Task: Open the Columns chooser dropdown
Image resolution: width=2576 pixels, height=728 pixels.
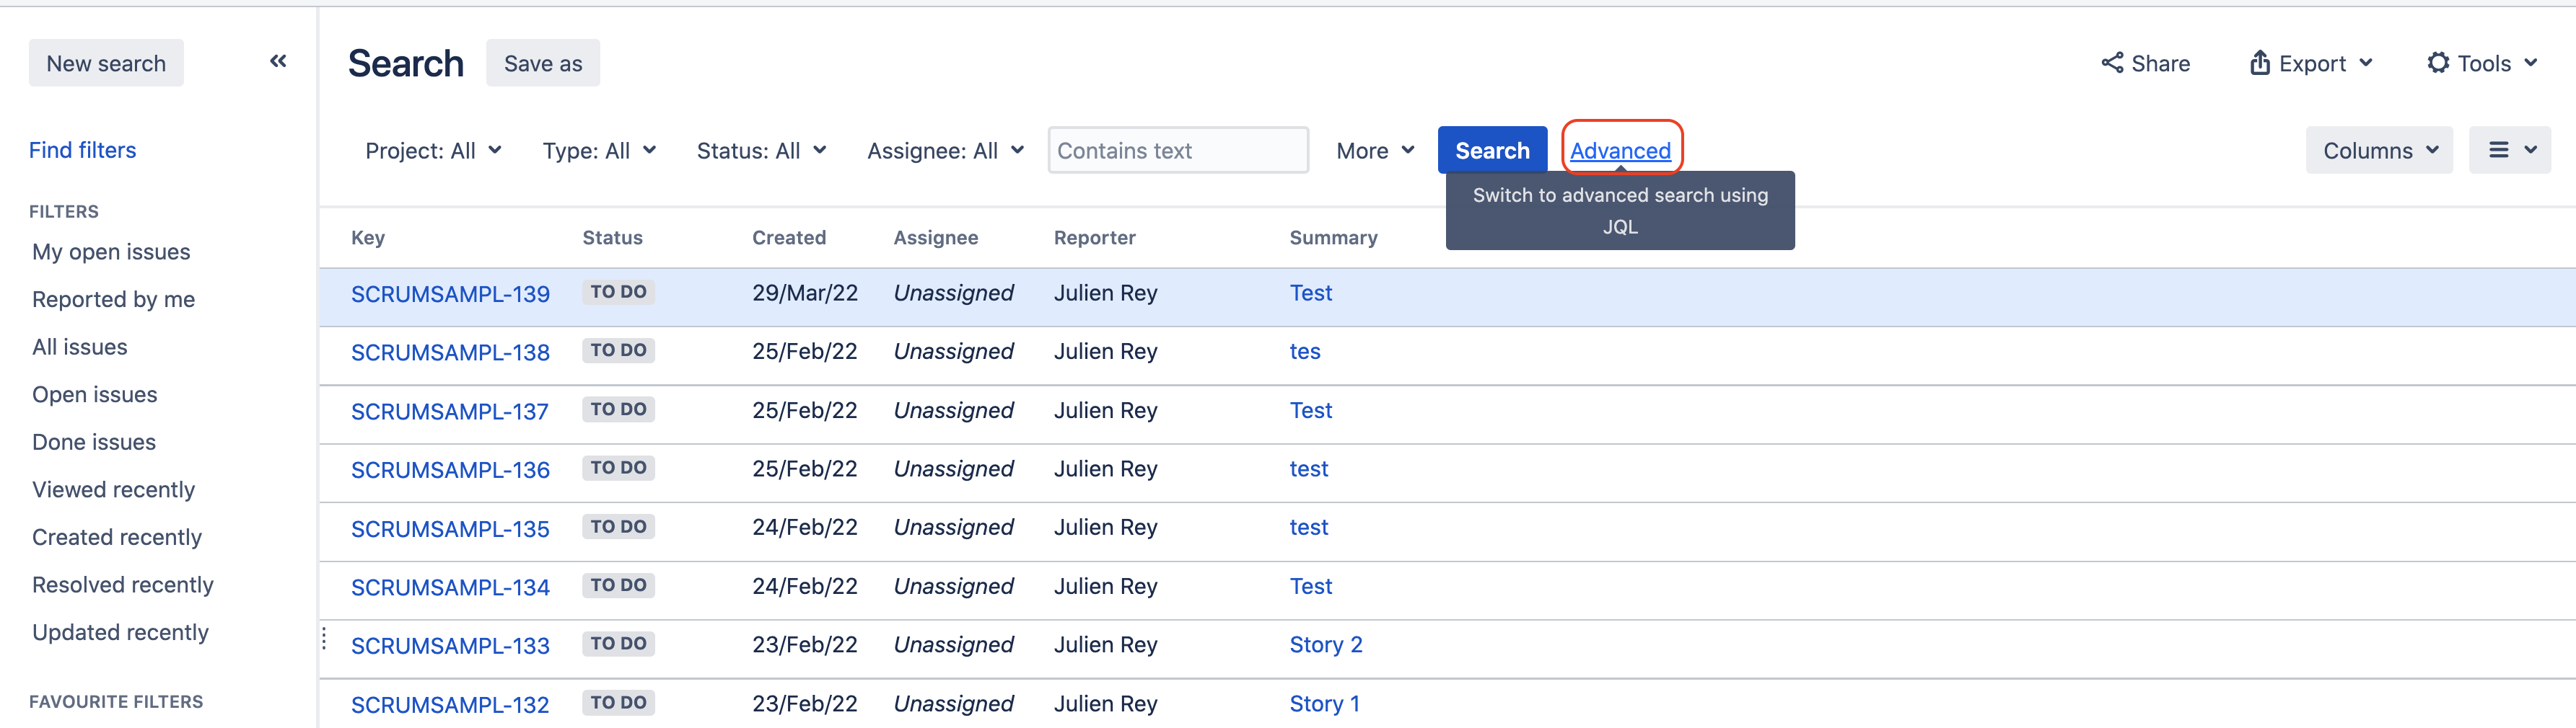Action: pyautogui.click(x=2379, y=151)
